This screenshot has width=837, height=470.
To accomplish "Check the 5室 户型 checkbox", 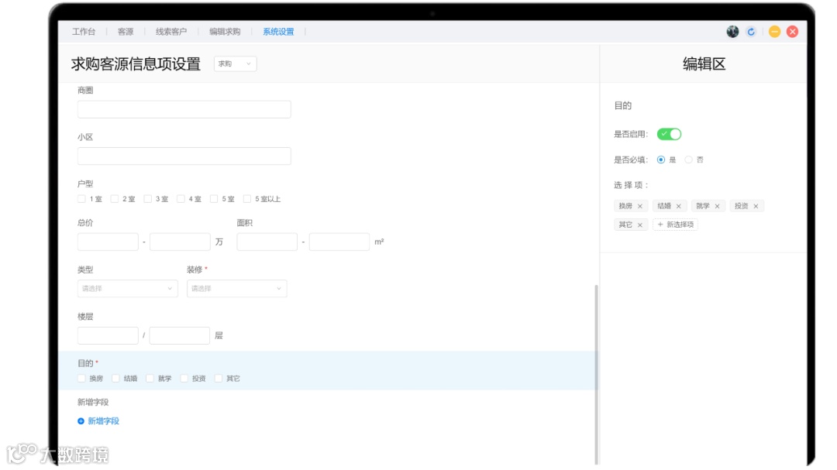I will tap(214, 199).
